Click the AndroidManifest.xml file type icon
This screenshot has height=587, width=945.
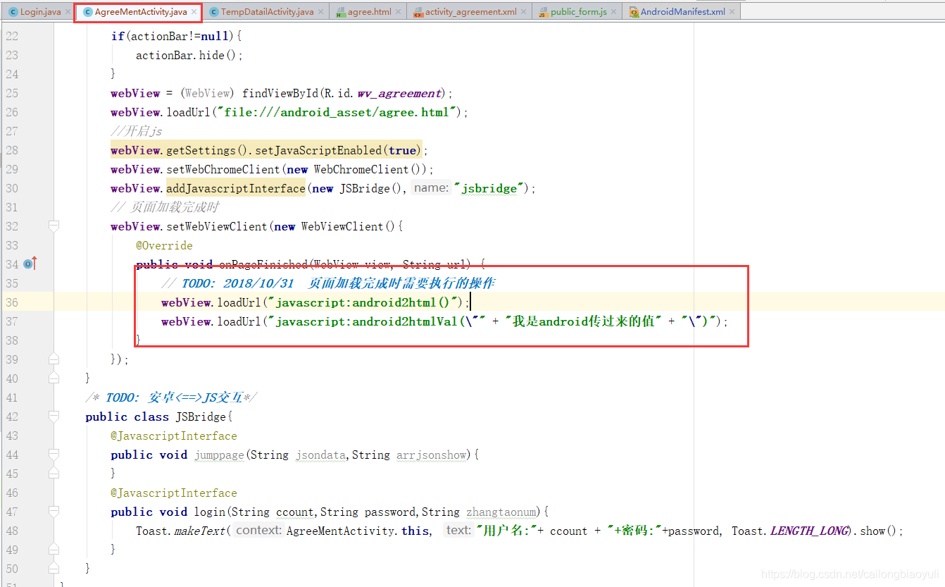634,12
